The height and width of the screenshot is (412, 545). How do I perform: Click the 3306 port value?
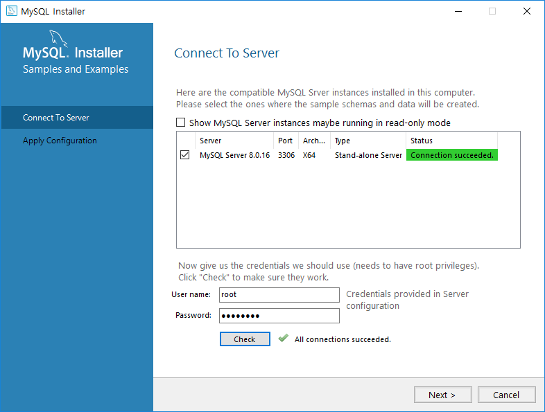click(286, 155)
